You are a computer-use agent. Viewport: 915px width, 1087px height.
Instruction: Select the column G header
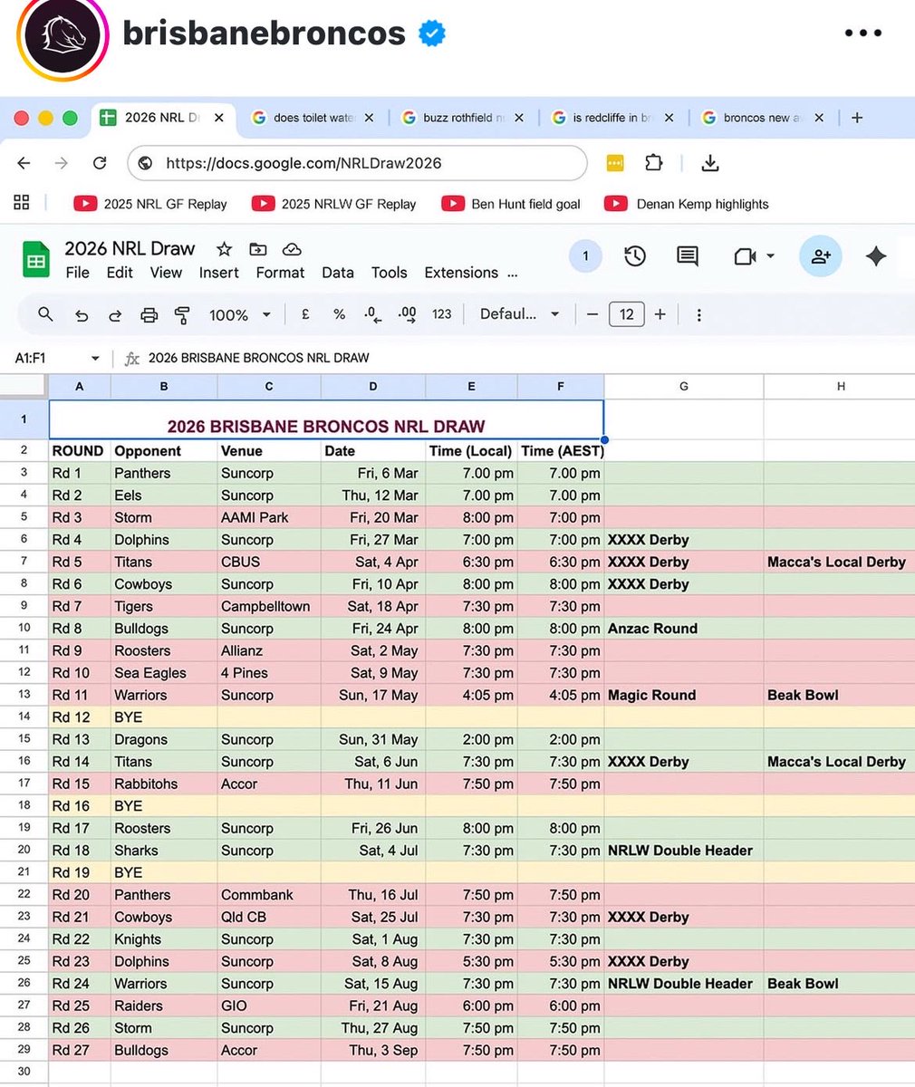tap(684, 387)
